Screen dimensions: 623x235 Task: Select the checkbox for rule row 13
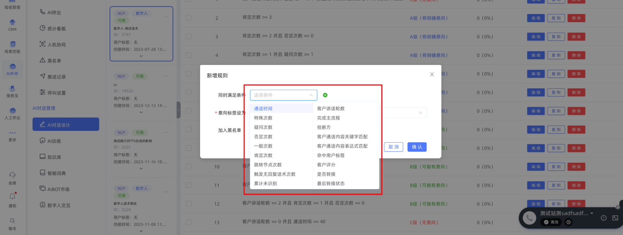(189, 222)
